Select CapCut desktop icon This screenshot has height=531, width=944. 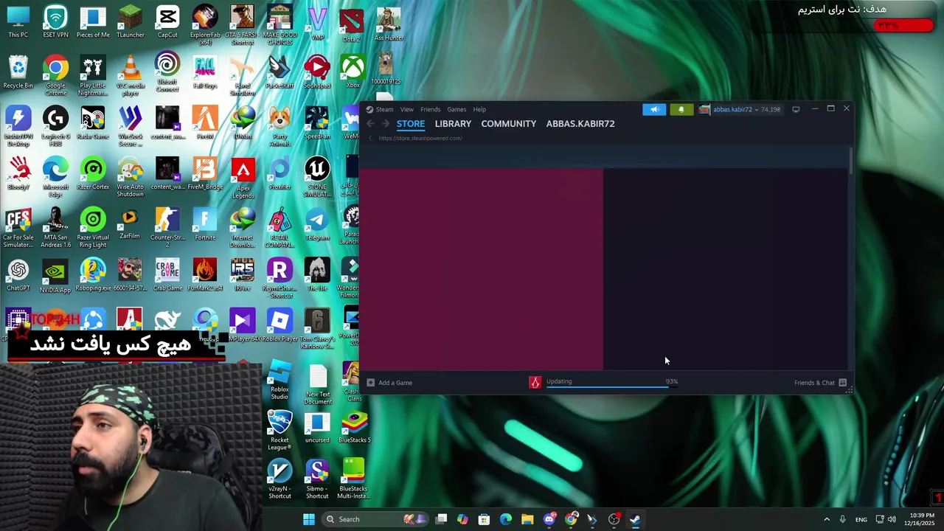pos(167,22)
